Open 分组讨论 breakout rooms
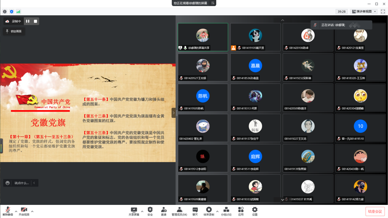 pos(226,212)
